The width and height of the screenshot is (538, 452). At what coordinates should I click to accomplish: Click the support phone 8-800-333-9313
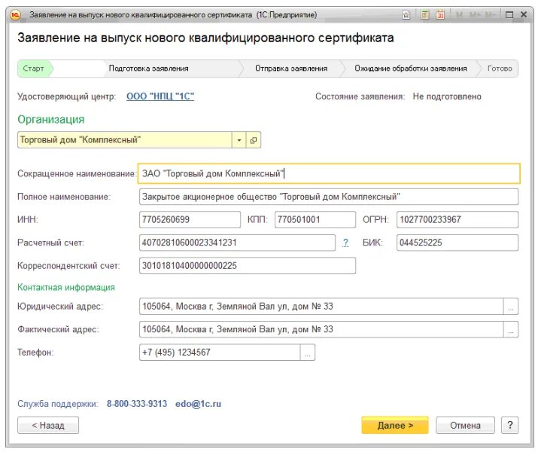tap(137, 404)
